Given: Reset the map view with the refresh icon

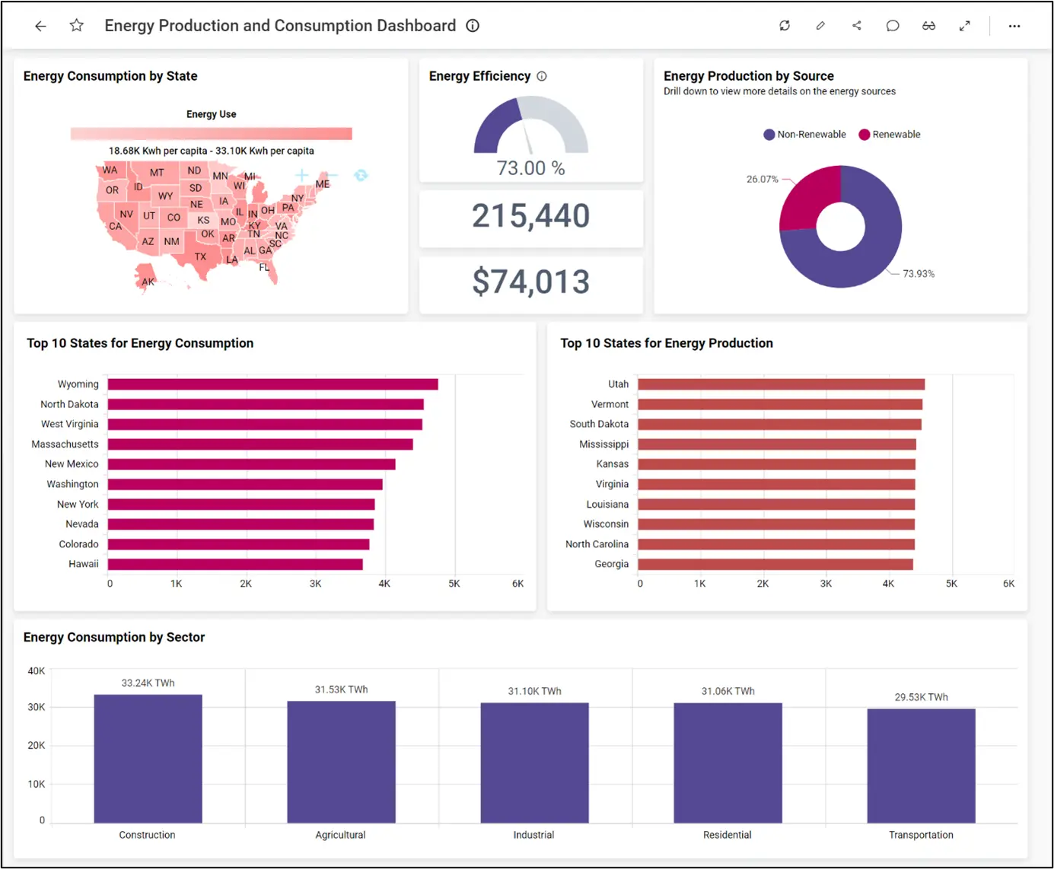Looking at the screenshot, I should 361,176.
